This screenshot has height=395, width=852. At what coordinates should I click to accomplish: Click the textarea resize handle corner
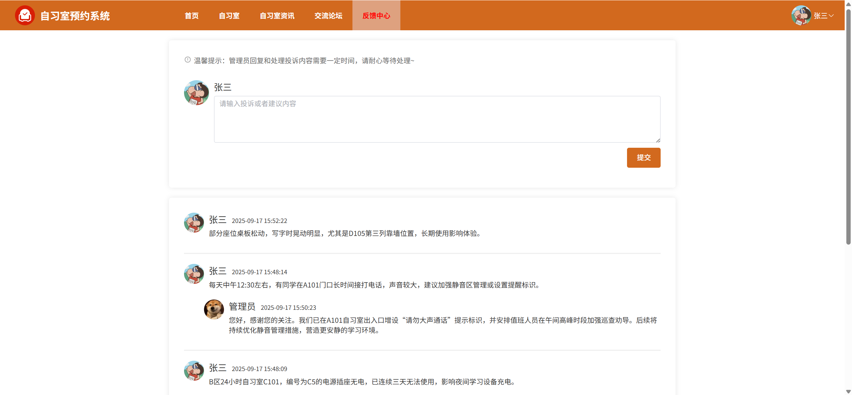[x=658, y=140]
